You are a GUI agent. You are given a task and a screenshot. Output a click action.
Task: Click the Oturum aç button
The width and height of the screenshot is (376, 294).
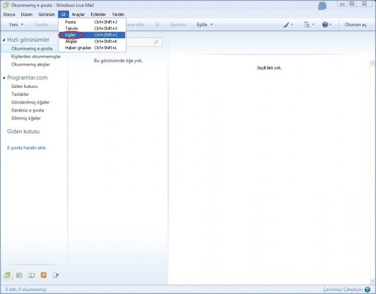click(x=355, y=24)
